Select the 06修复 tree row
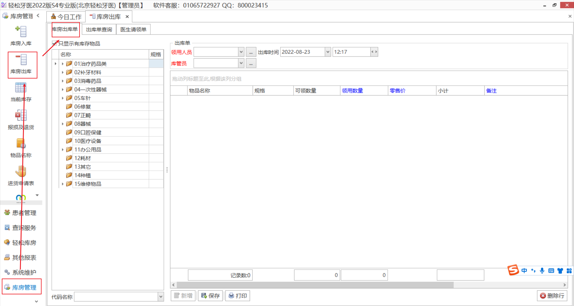Image resolution: width=574 pixels, height=306 pixels. 111,107
